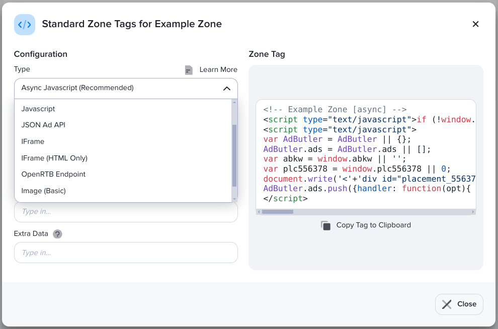Collapse the Async Javascript type dropdown
This screenshot has width=498, height=329.
(126, 88)
